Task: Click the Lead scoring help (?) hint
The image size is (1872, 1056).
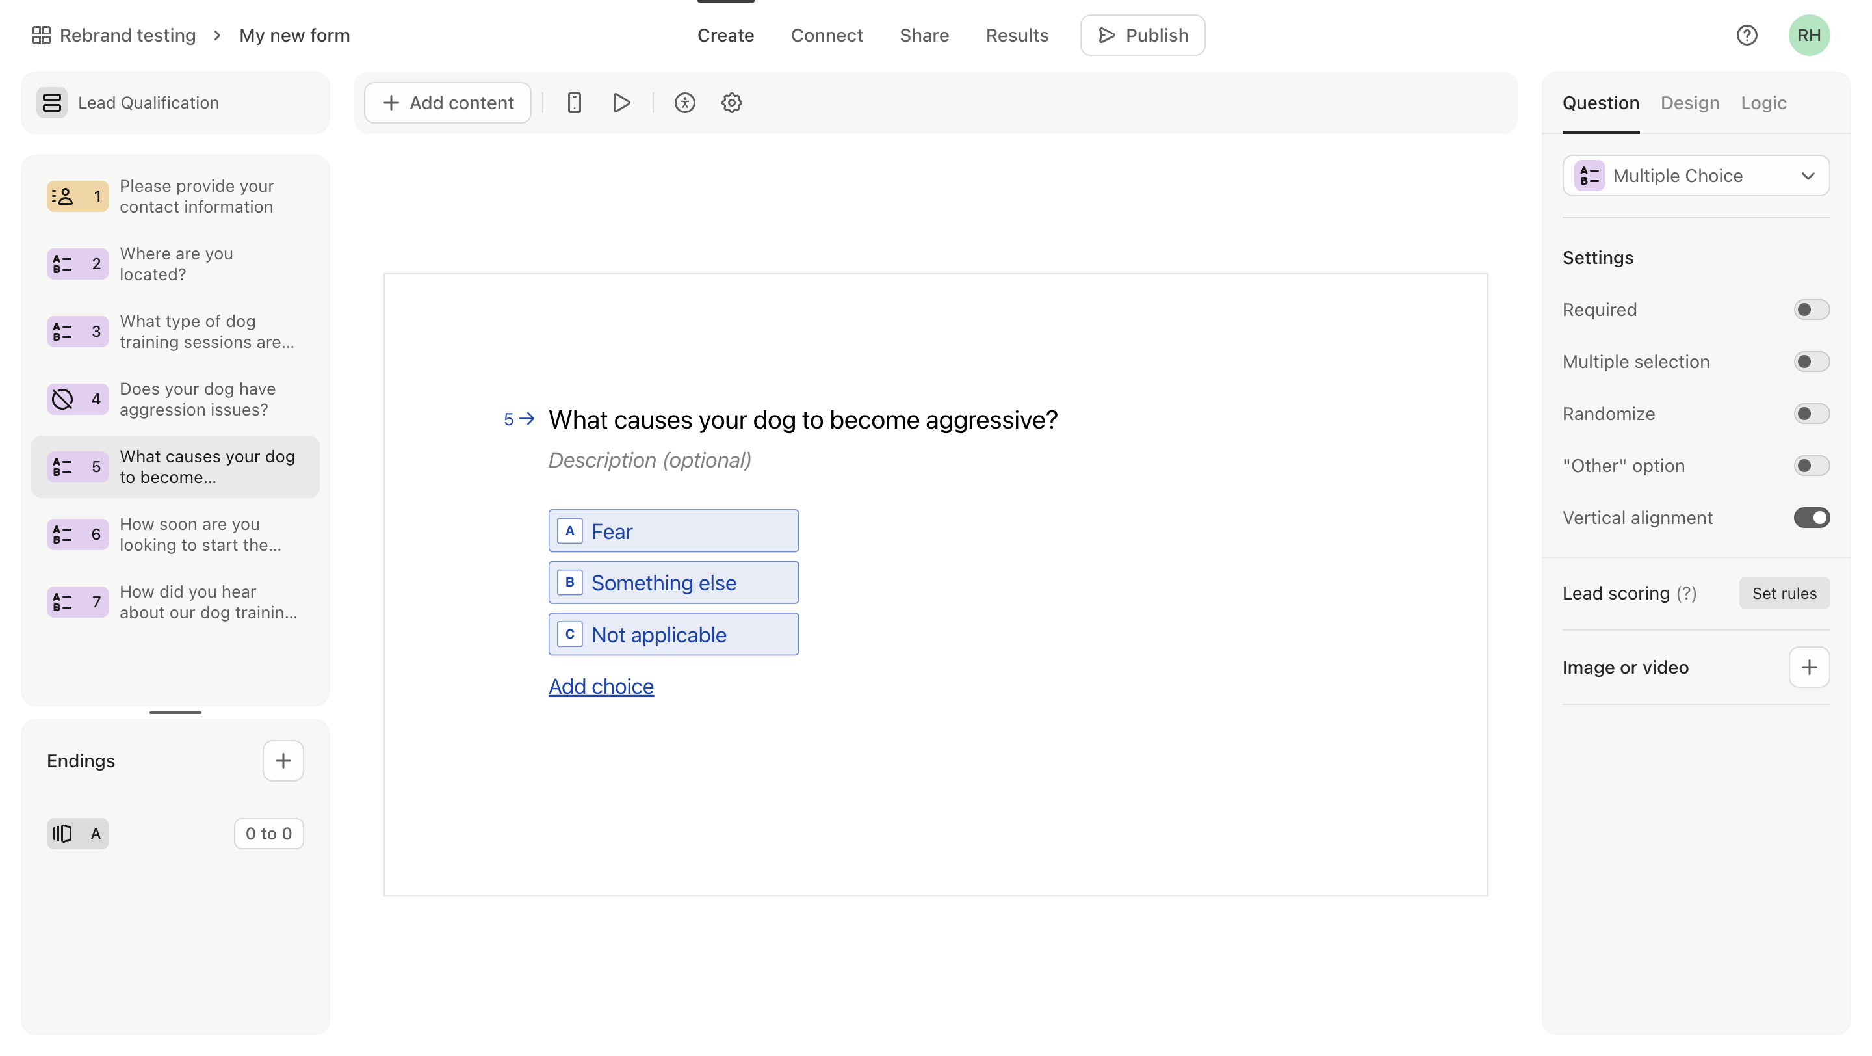Action: pyautogui.click(x=1687, y=594)
